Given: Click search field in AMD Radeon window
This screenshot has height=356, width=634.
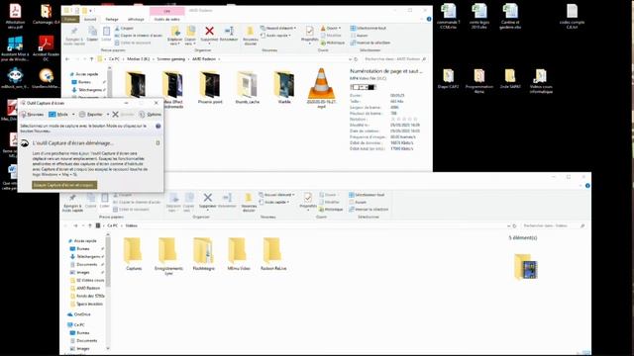Looking at the screenshot, I should 395,59.
